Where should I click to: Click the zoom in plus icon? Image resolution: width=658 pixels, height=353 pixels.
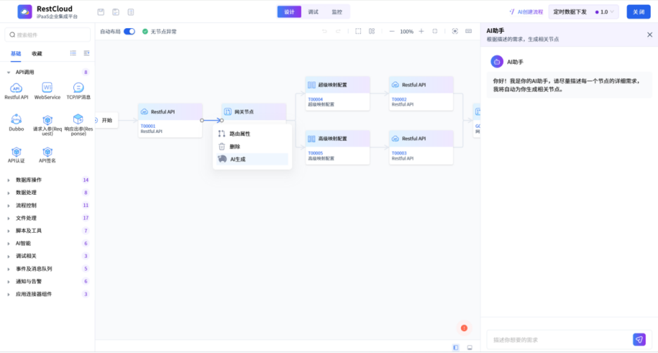pos(422,32)
